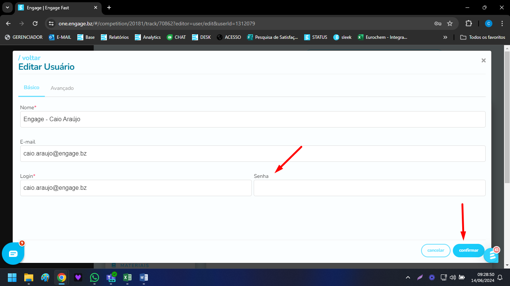Open the Todos os favoritos folder
Screen dimensions: 510x286
coord(483,37)
